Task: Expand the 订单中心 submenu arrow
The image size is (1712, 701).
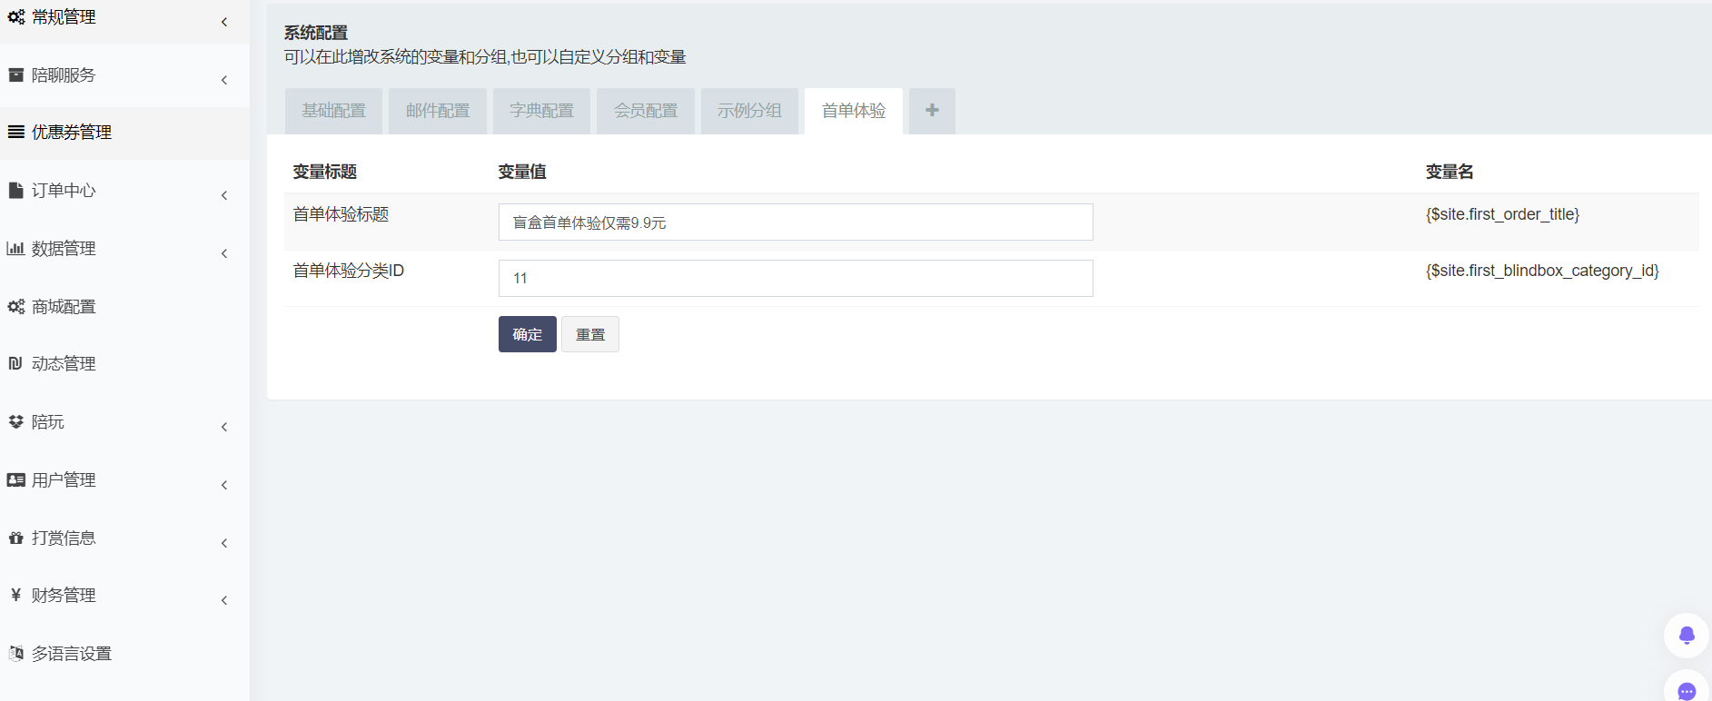Action: [x=224, y=195]
